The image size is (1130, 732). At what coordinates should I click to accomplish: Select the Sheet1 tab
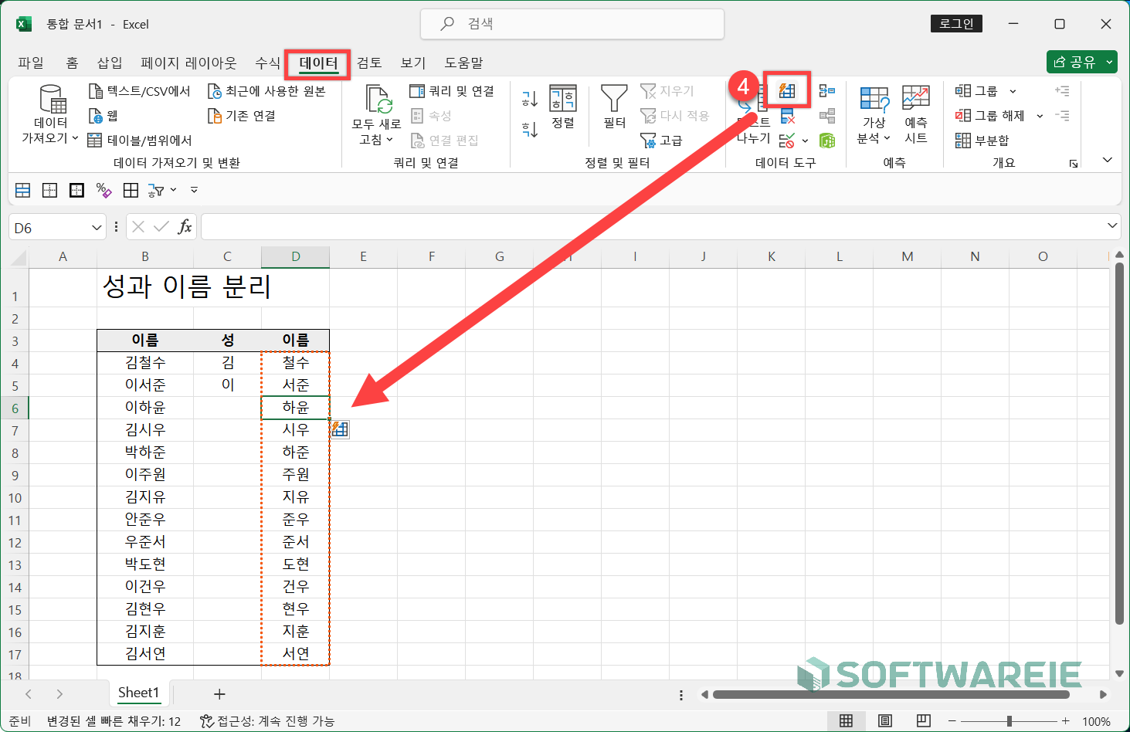click(138, 693)
